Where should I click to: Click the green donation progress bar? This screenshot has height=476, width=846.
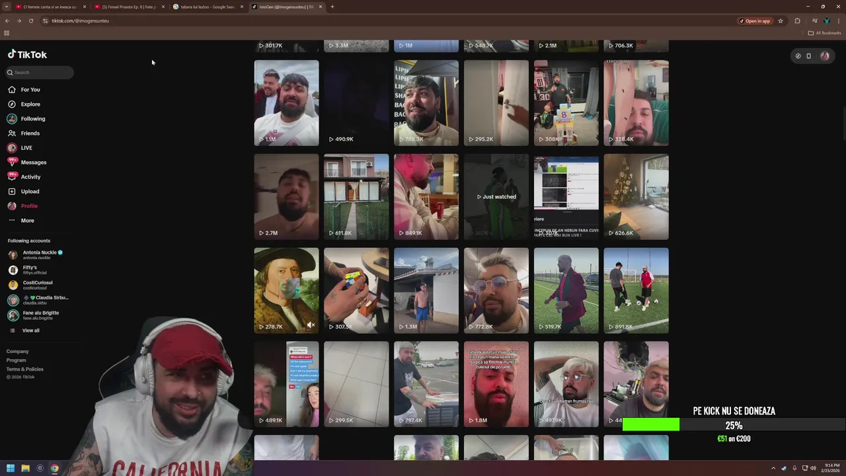coord(651,424)
